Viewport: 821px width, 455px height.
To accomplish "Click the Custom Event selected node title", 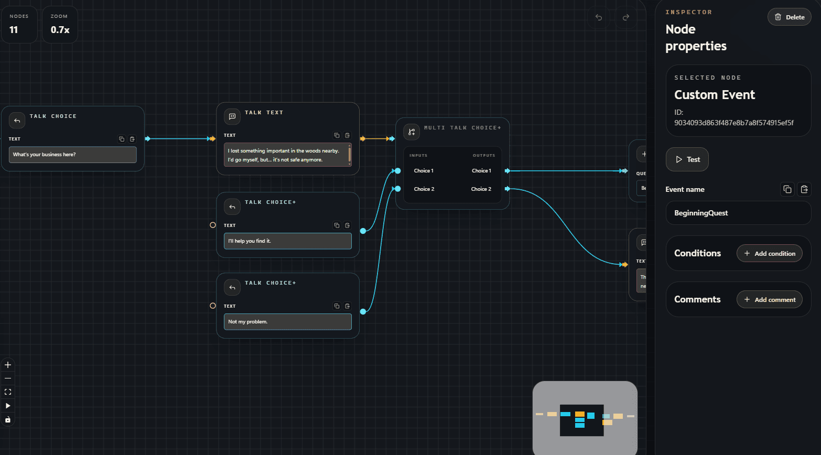I will tap(715, 95).
